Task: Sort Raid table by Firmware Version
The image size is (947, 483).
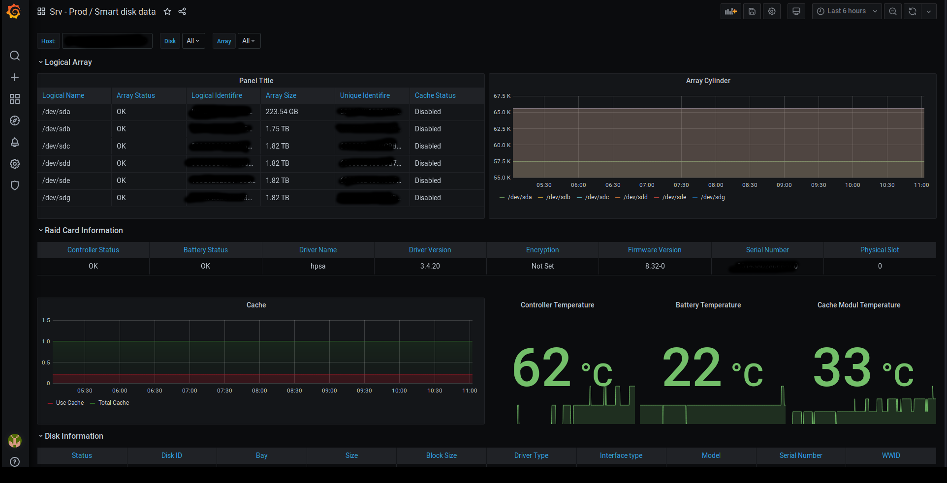Action: click(x=655, y=250)
